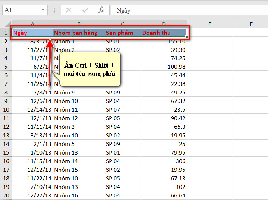This screenshot has width=268, height=200.
Task: Select the cell with date 12/27/13
Action: pos(32,195)
